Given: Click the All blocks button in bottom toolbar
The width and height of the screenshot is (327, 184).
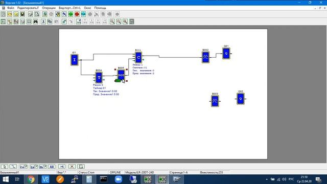Looking at the screenshot, I should 52,167.
